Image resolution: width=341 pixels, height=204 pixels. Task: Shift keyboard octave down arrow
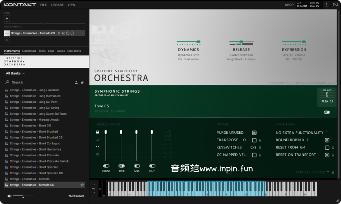pos(94,192)
